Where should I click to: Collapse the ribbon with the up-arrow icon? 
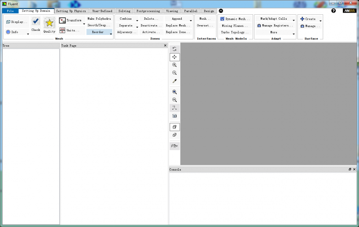[221, 11]
